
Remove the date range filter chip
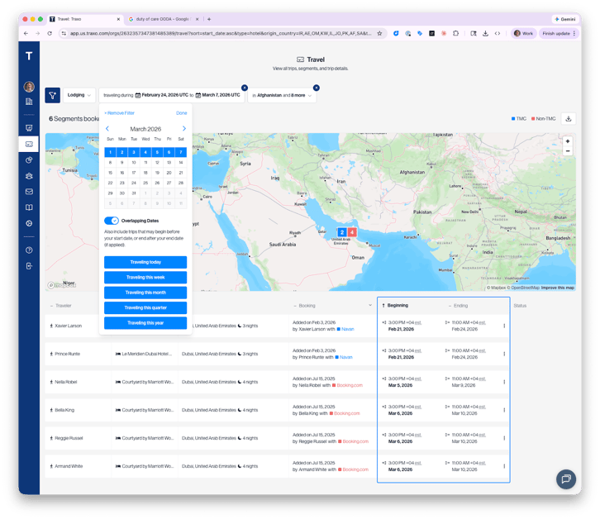245,88
